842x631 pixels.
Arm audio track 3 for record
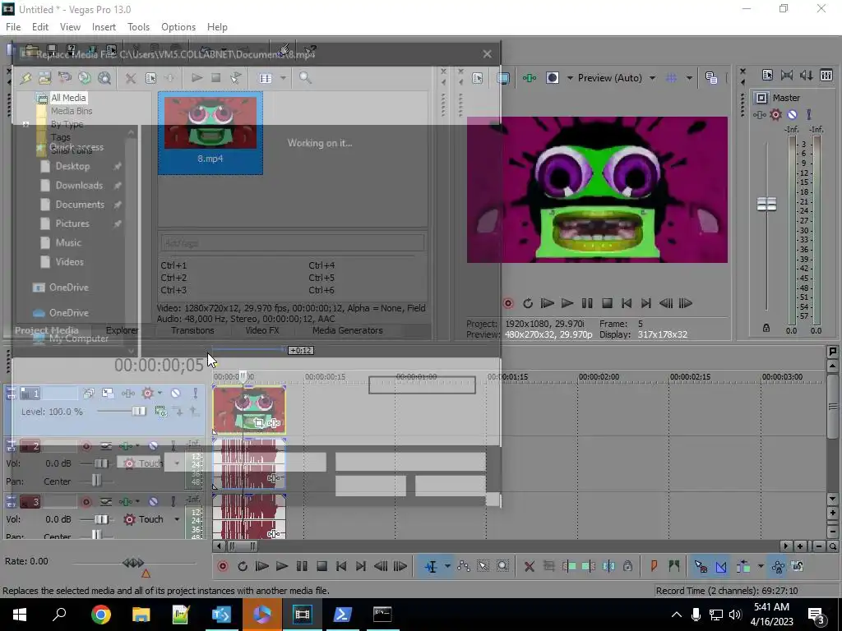[x=86, y=502]
